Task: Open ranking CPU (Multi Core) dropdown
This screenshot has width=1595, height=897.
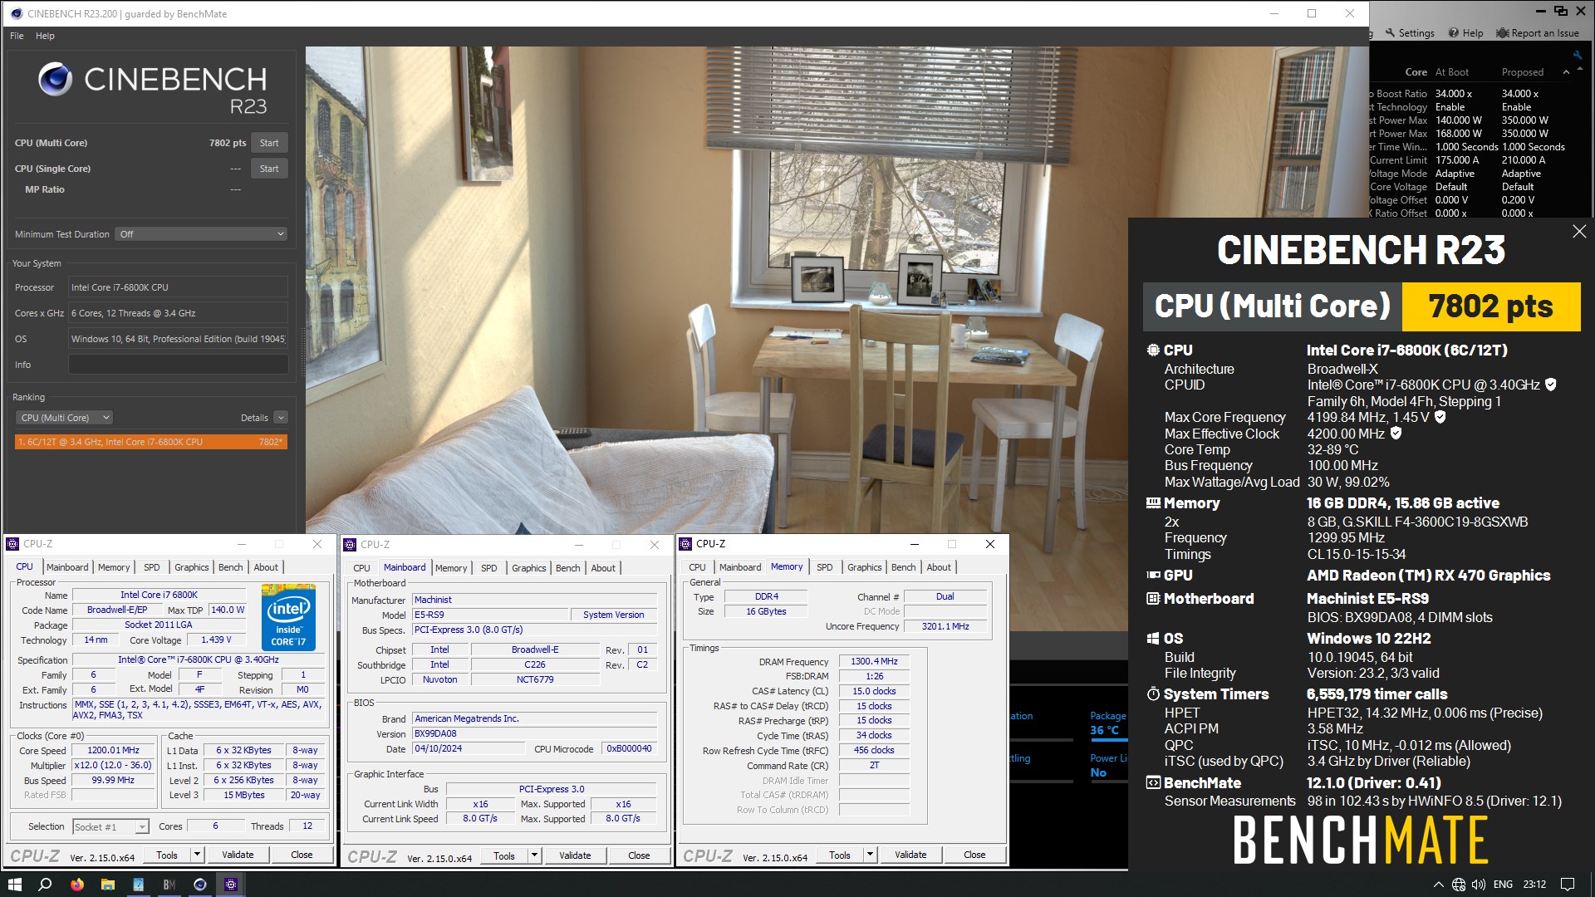Action: 64,418
